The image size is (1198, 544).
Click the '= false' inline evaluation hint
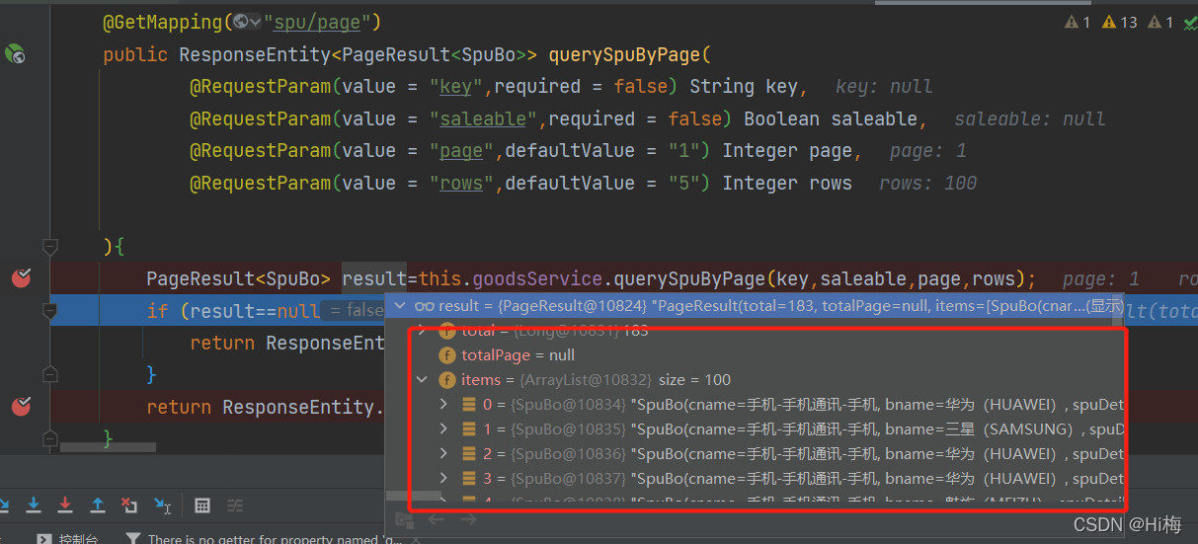click(356, 310)
